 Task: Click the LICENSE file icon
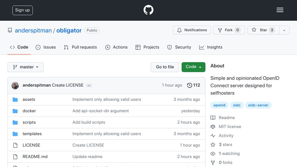pyautogui.click(x=15, y=145)
